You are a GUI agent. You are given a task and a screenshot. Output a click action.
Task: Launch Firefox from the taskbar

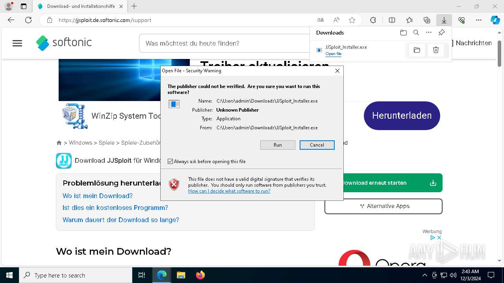point(200,275)
